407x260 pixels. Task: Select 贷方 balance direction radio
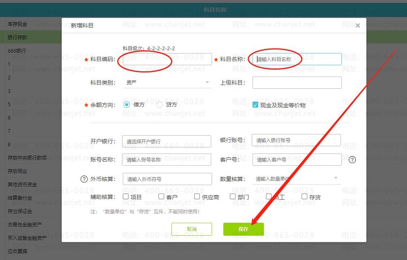[x=159, y=105]
